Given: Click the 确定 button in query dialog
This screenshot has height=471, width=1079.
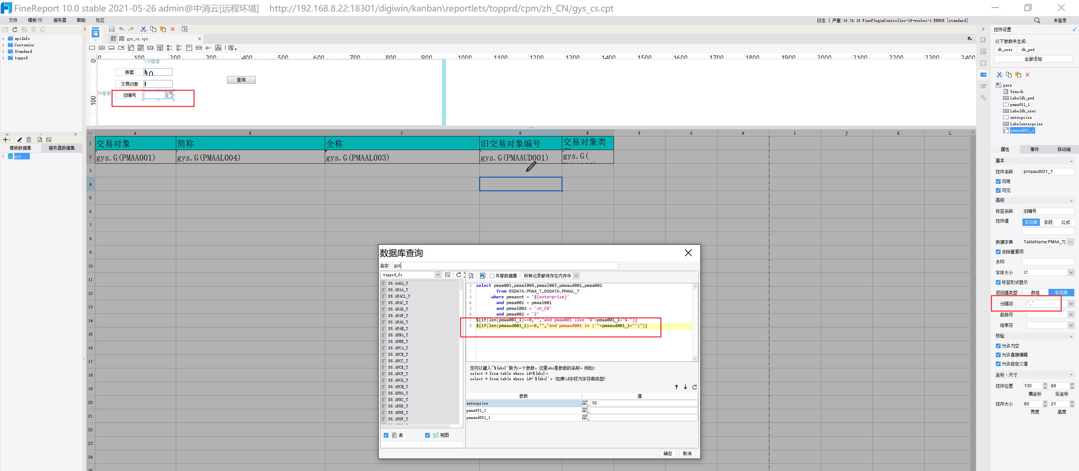Looking at the screenshot, I should click(668, 453).
